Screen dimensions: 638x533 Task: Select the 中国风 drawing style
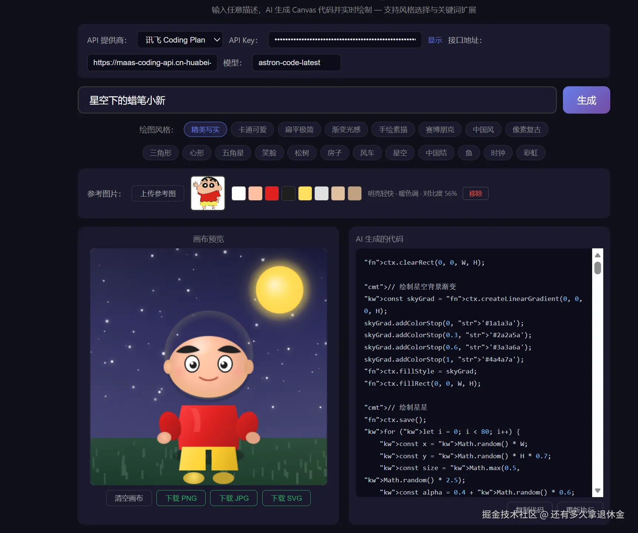(x=483, y=130)
